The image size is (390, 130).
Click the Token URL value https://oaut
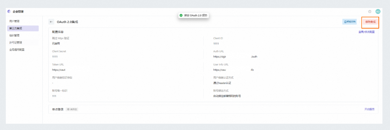[x=59, y=70]
